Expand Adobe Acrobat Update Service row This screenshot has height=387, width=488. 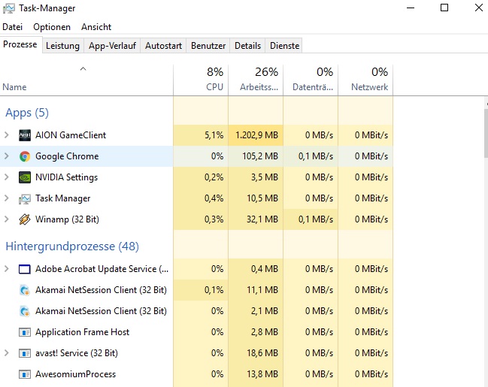click(7, 269)
